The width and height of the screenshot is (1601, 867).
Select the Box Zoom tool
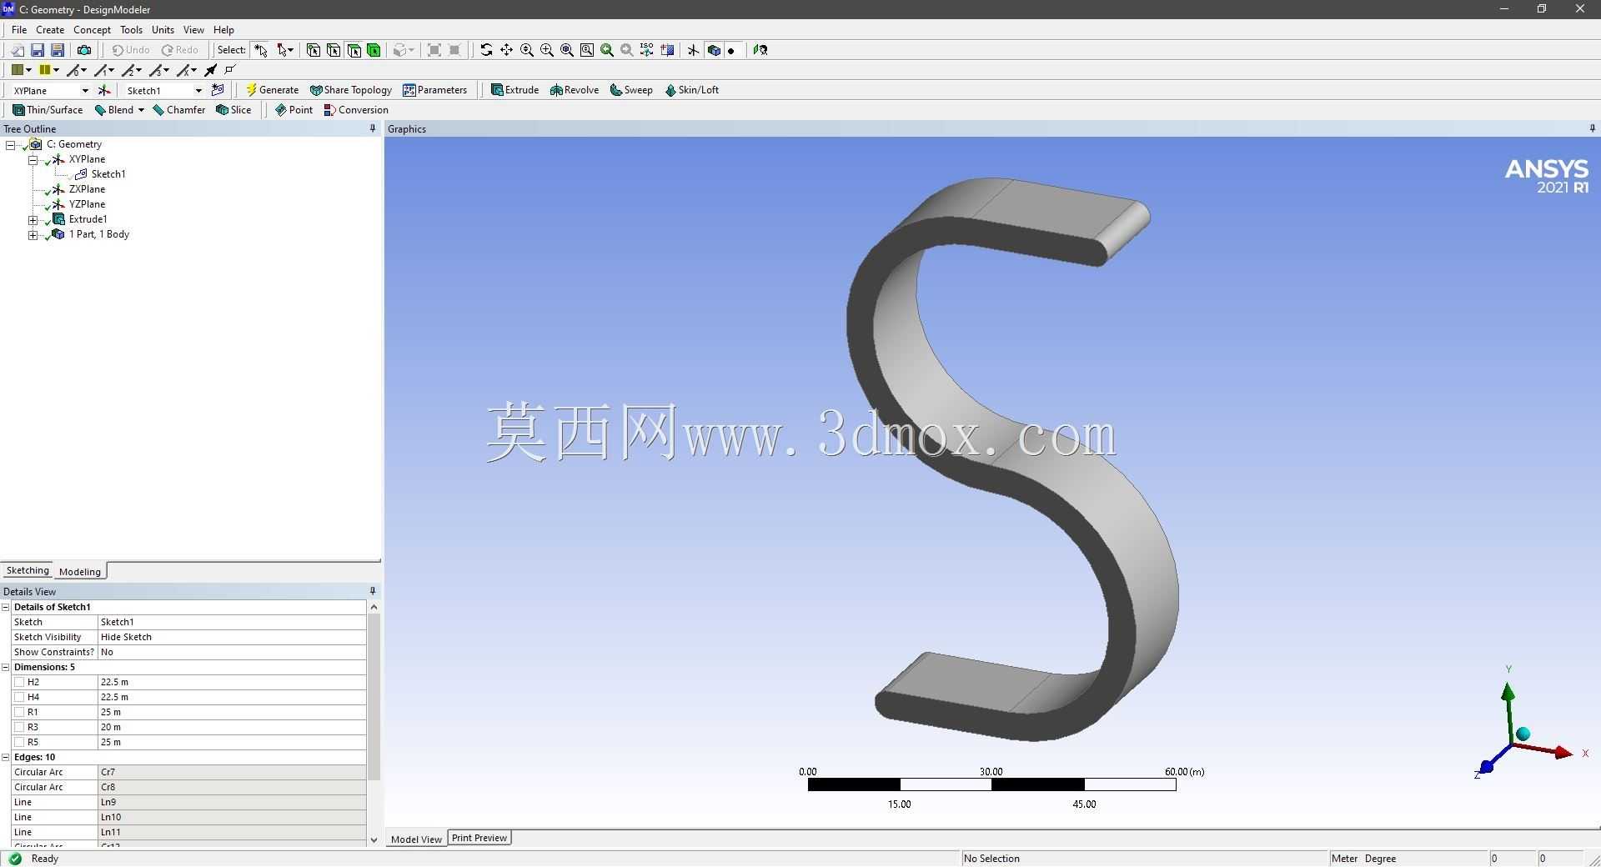pos(547,50)
